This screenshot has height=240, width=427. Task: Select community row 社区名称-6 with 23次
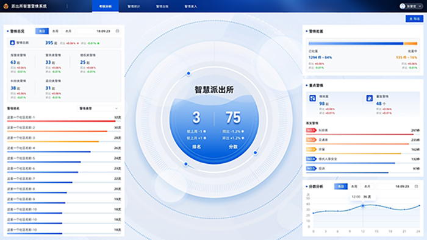64,170
